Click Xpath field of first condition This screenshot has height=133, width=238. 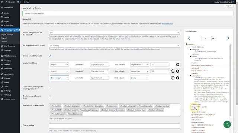pos(99,65)
